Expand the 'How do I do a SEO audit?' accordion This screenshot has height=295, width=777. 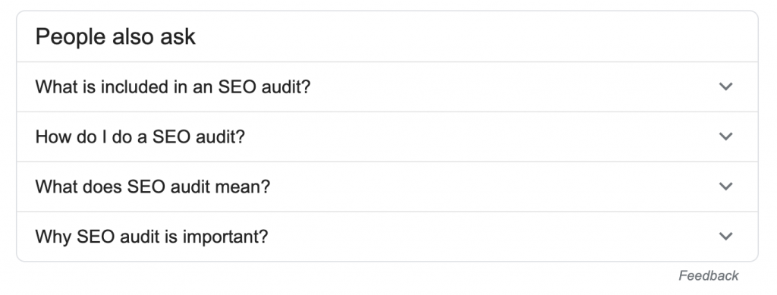coord(388,137)
